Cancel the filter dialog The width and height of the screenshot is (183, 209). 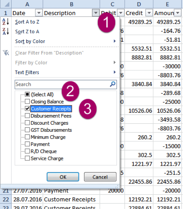(x=100, y=177)
